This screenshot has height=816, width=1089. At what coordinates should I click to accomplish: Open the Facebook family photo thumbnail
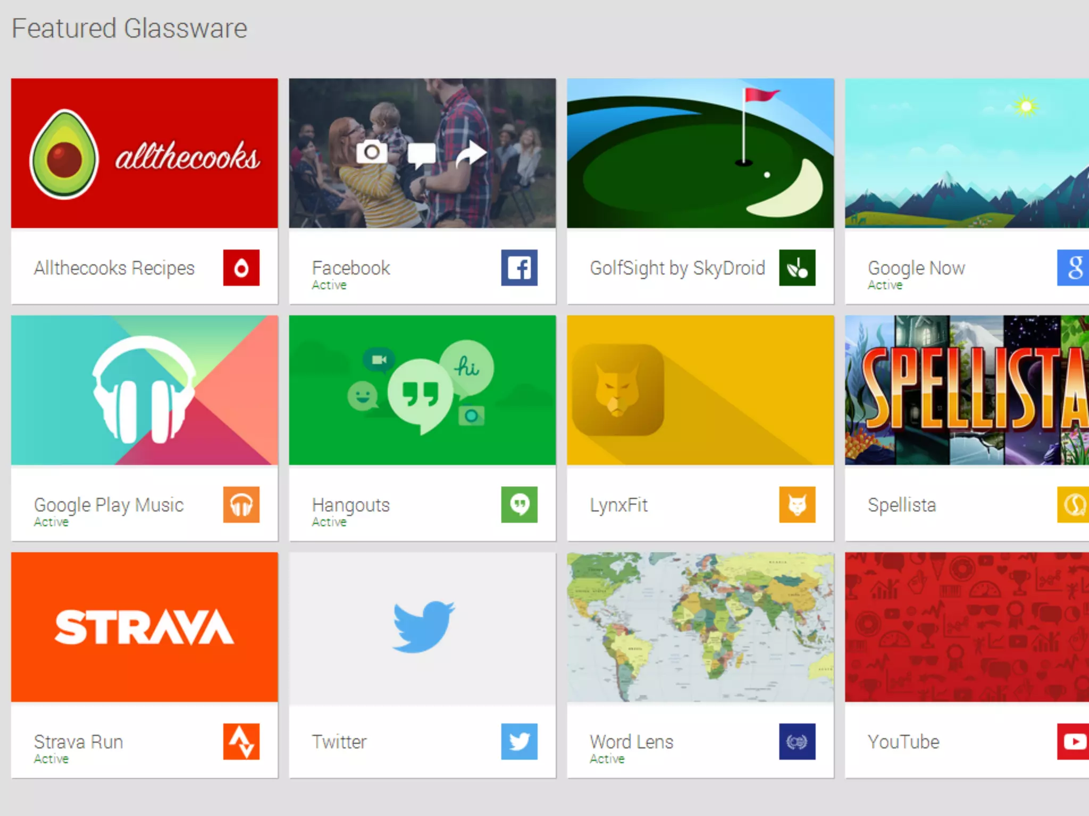422,154
